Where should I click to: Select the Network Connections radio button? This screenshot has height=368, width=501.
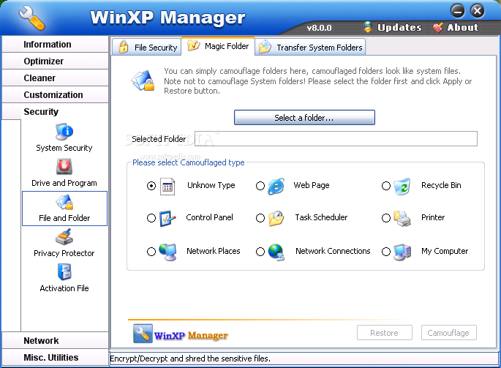point(260,252)
